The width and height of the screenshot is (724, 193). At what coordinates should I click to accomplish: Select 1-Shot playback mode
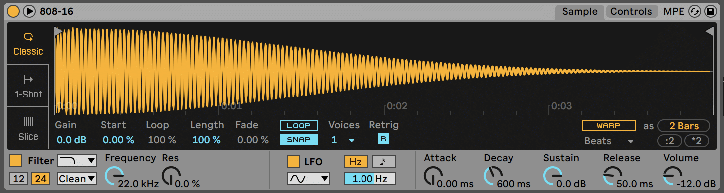(28, 86)
